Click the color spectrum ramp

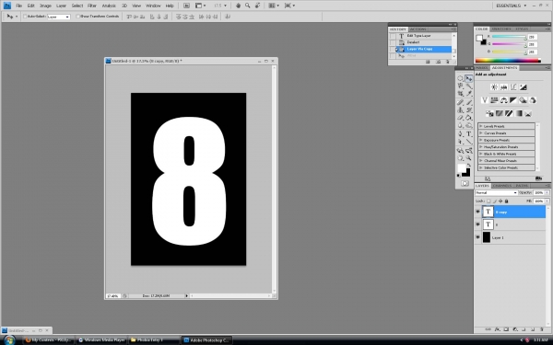point(508,61)
